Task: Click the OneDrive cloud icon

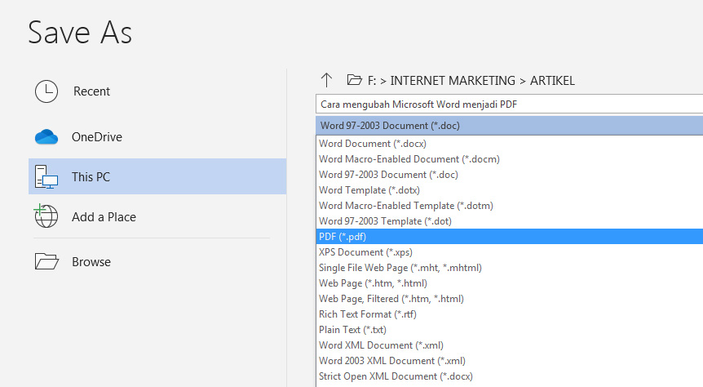Action: 46,137
